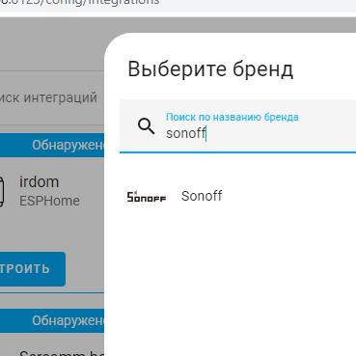Image resolution: width=356 pixels, height=356 pixels.
Task: Open the irdom ESPHome discovered device
Action: (x=51, y=191)
